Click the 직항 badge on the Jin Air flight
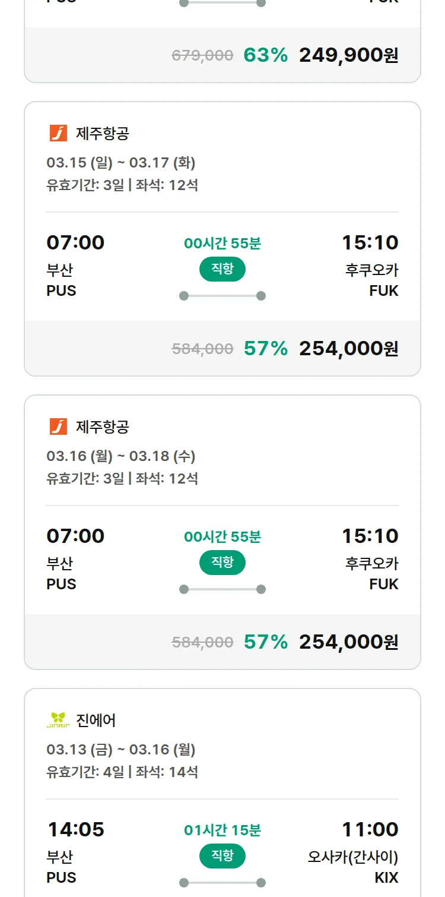This screenshot has height=897, width=445. (222, 856)
